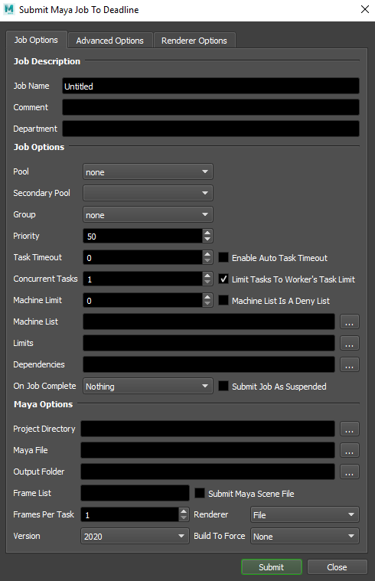375x581 pixels.
Task: Open the Dependencies browse ellipsis button
Action: (349, 364)
